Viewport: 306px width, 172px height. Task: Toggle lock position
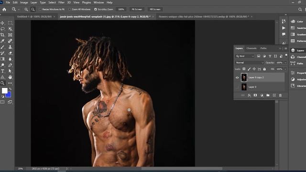tap(254, 69)
